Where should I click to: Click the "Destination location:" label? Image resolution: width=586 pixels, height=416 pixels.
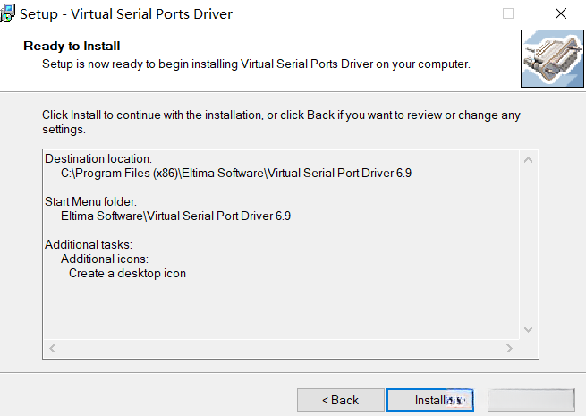[98, 158]
